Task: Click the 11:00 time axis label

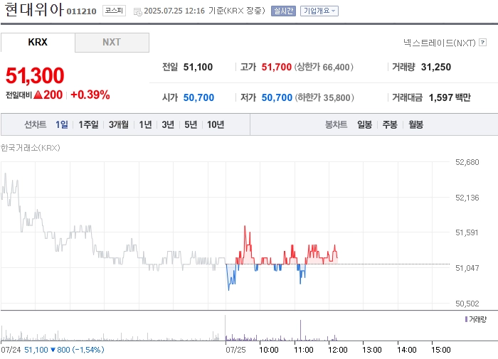Action: (303, 350)
